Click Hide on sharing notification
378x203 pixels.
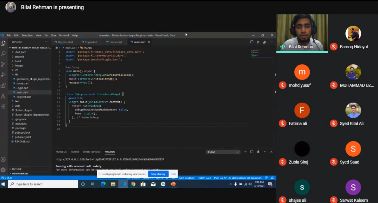(x=173, y=174)
